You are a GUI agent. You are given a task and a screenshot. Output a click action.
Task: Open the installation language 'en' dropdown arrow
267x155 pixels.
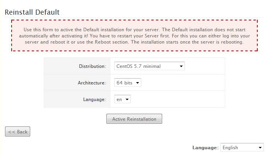coord(127,99)
